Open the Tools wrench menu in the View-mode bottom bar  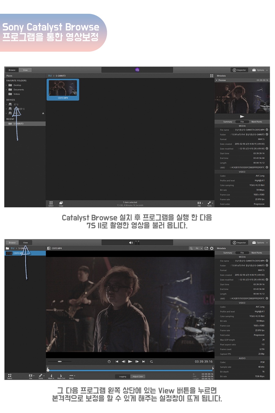tap(41, 376)
